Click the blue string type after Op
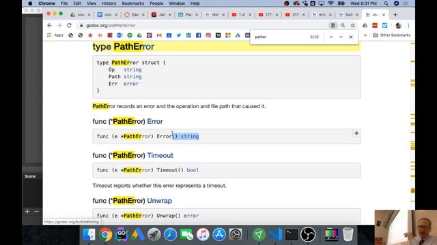The height and width of the screenshot is (245, 437). pyautogui.click(x=132, y=69)
